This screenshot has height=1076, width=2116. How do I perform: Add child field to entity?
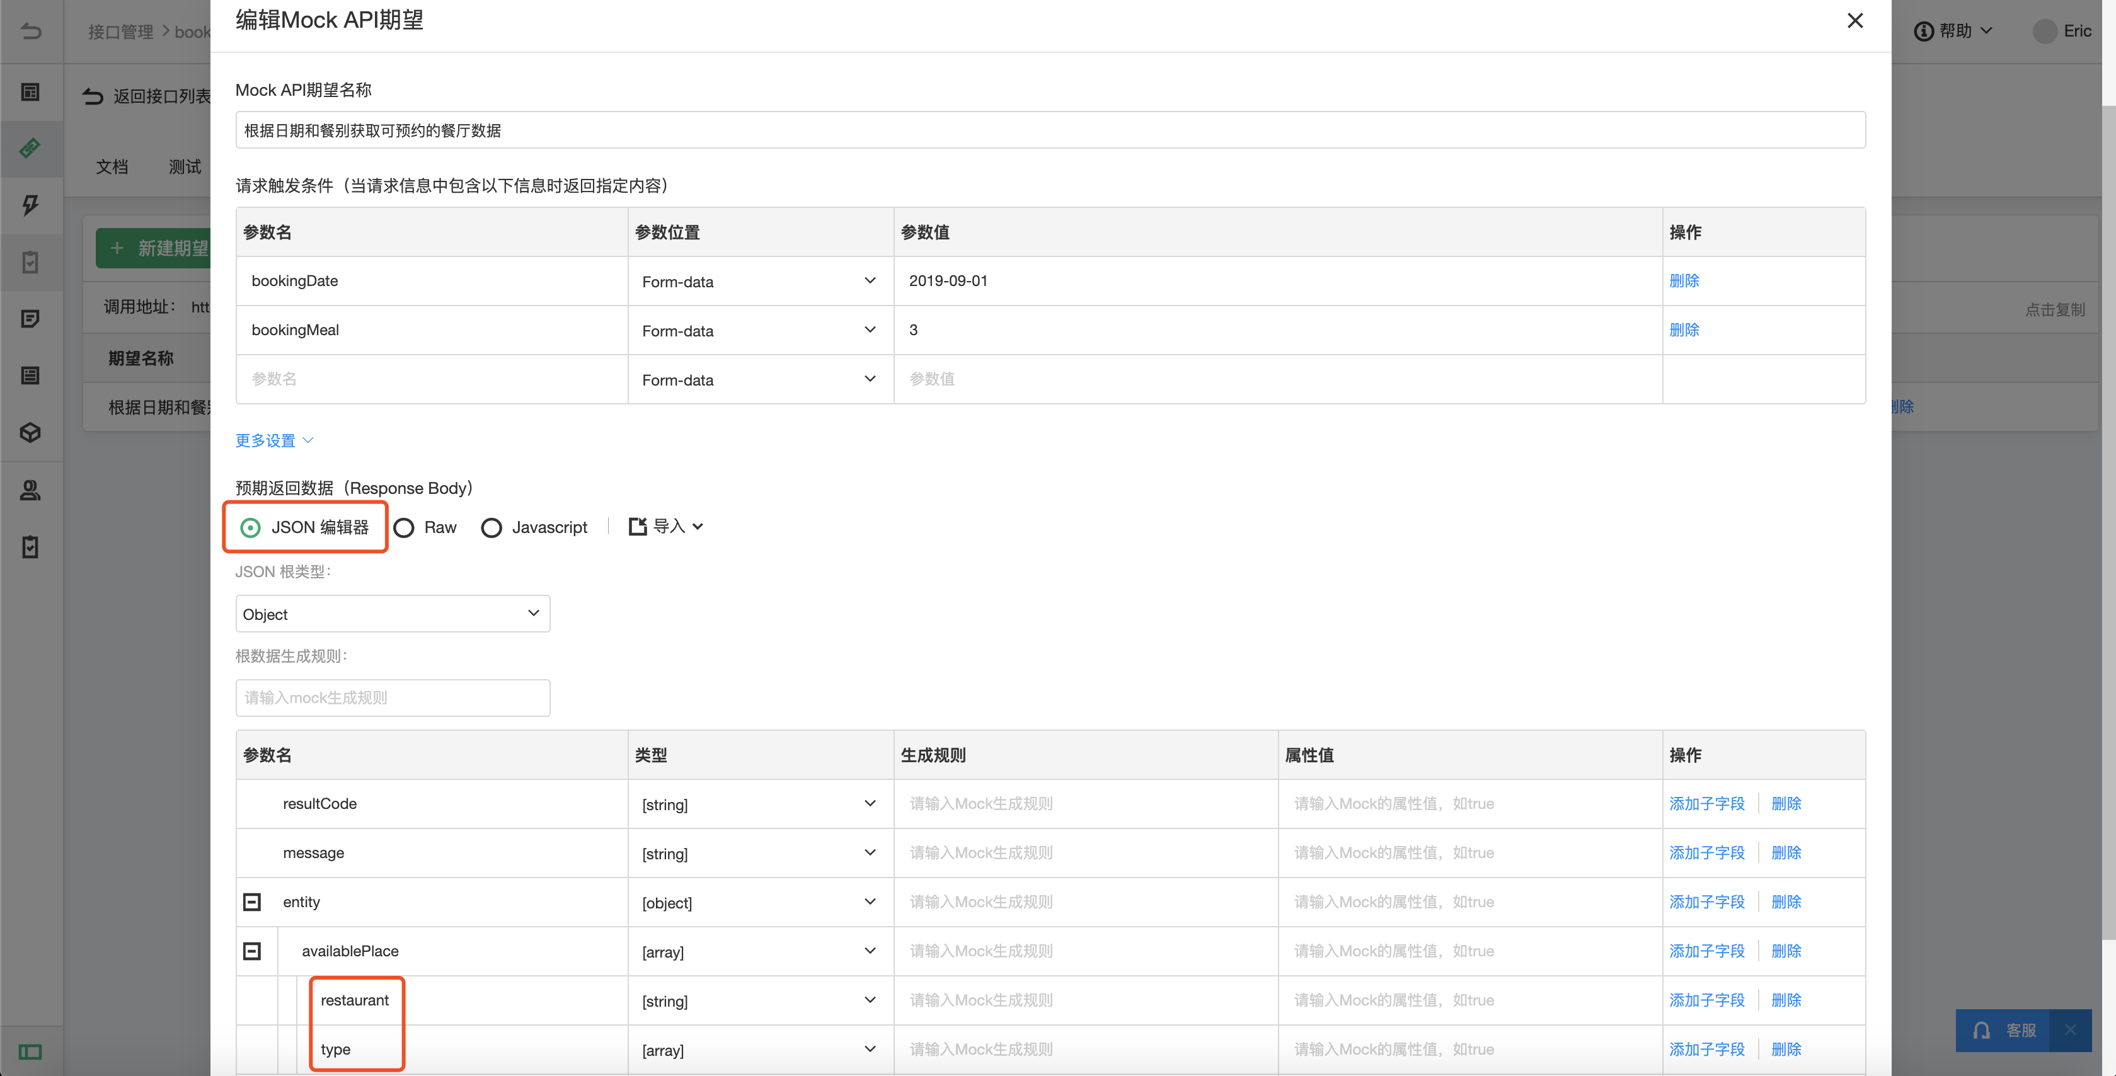tap(1707, 903)
